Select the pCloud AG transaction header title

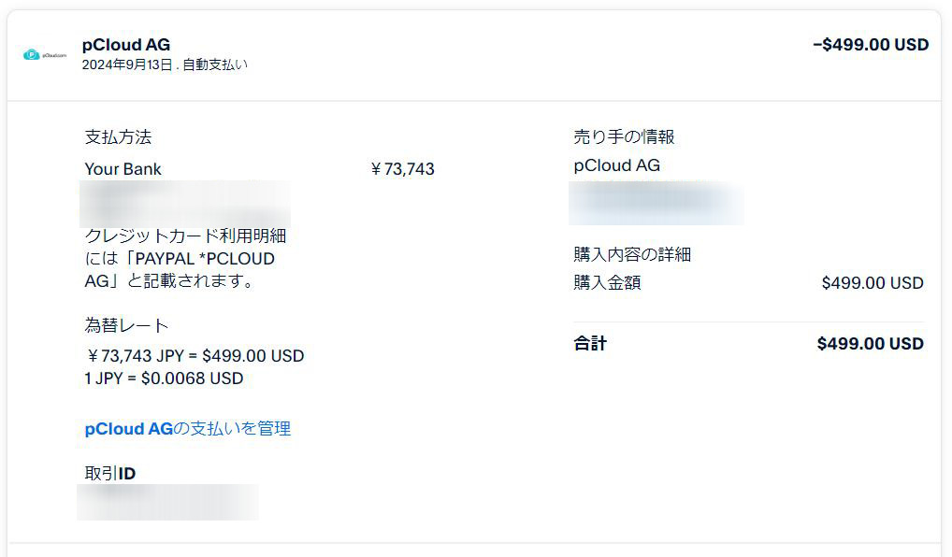[x=126, y=45]
